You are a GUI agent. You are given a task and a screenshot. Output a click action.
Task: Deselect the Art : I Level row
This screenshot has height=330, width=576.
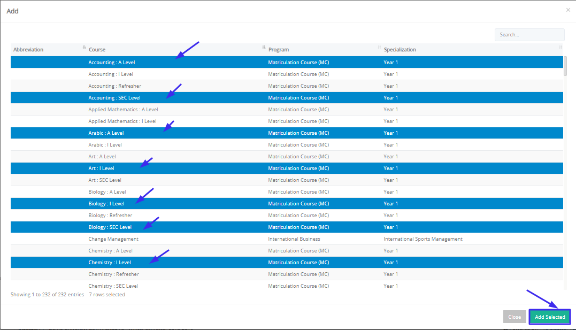click(287, 168)
